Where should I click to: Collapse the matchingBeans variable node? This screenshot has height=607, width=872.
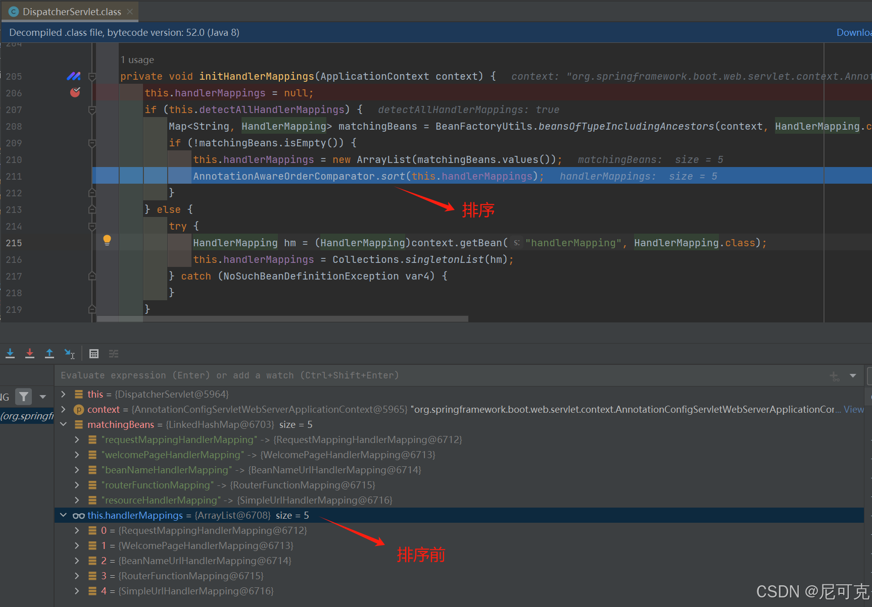(x=63, y=424)
